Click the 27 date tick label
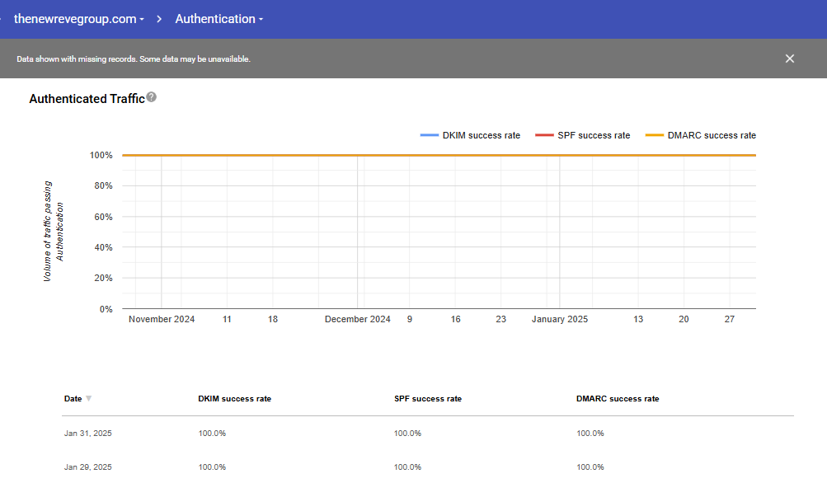The image size is (827, 483). coord(730,319)
